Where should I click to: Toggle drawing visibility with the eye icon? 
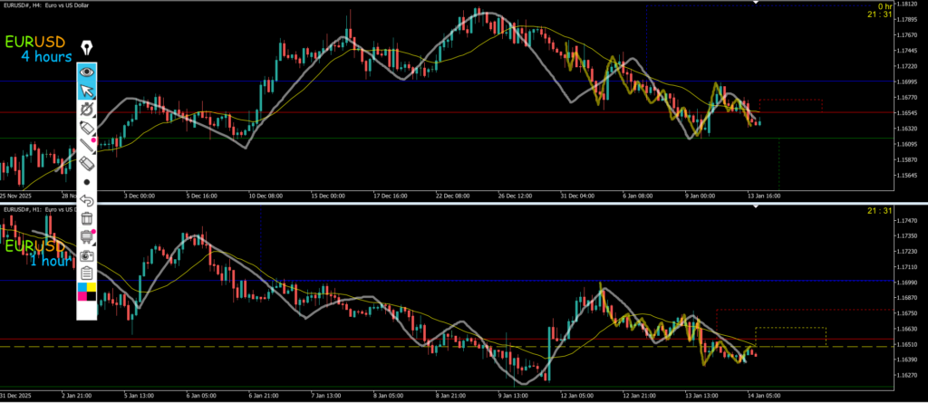[87, 71]
